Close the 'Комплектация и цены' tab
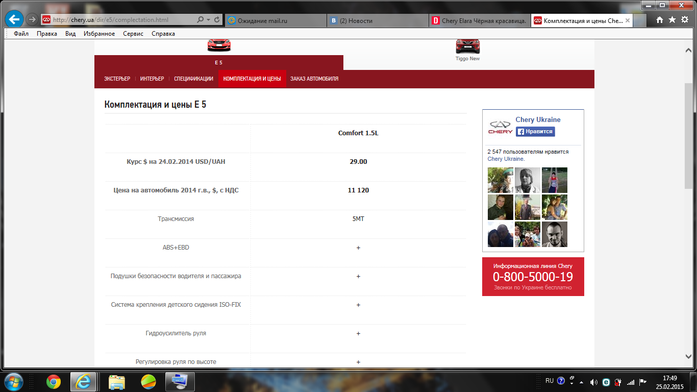Image resolution: width=697 pixels, height=392 pixels. click(x=628, y=20)
